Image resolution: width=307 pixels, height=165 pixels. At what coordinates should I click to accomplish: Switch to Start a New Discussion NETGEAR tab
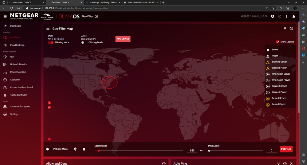pyautogui.click(x=141, y=2)
